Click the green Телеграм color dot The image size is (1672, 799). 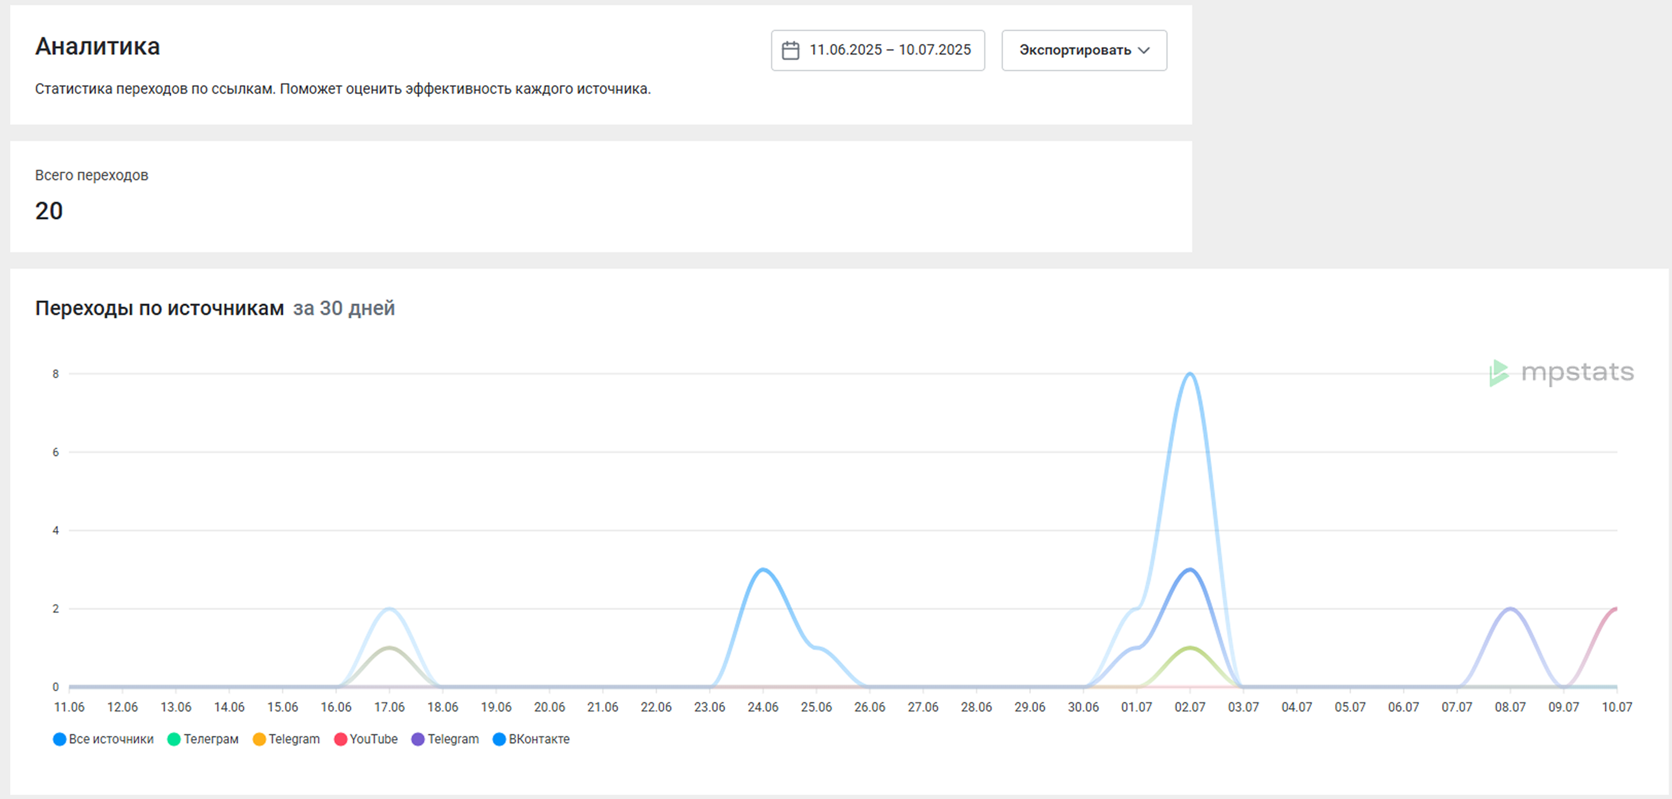174,739
